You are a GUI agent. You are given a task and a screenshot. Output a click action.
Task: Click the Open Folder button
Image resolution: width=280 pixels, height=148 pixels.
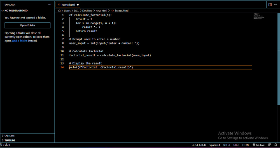click(x=28, y=25)
